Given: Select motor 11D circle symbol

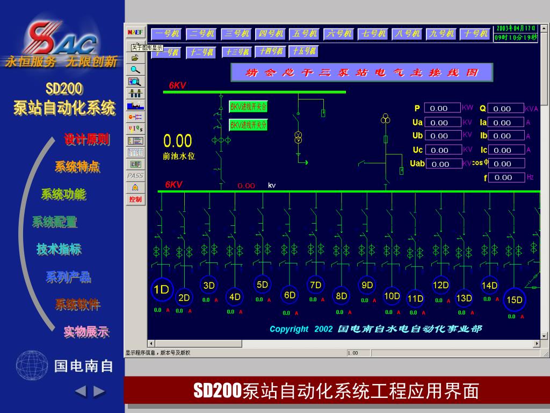Looking at the screenshot, I should 415,299.
